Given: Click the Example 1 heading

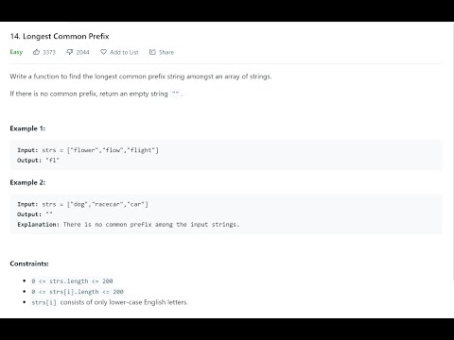Looking at the screenshot, I should point(27,128).
